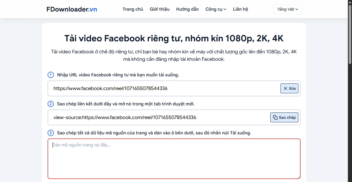Copy the link with Sao chép button

coord(284,117)
